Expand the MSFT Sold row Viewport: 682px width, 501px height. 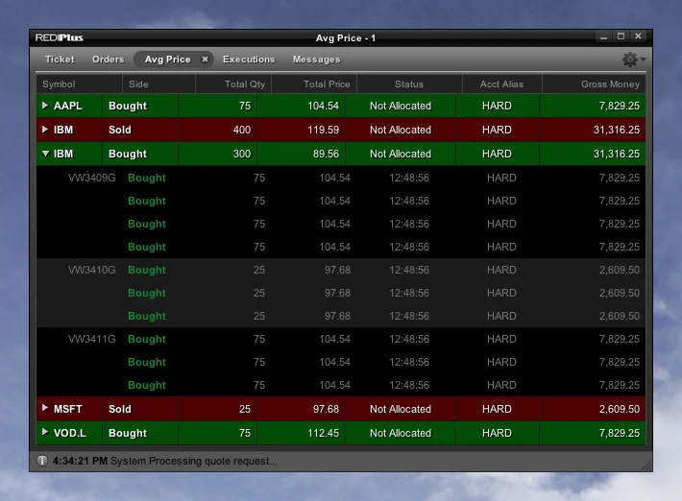45,408
